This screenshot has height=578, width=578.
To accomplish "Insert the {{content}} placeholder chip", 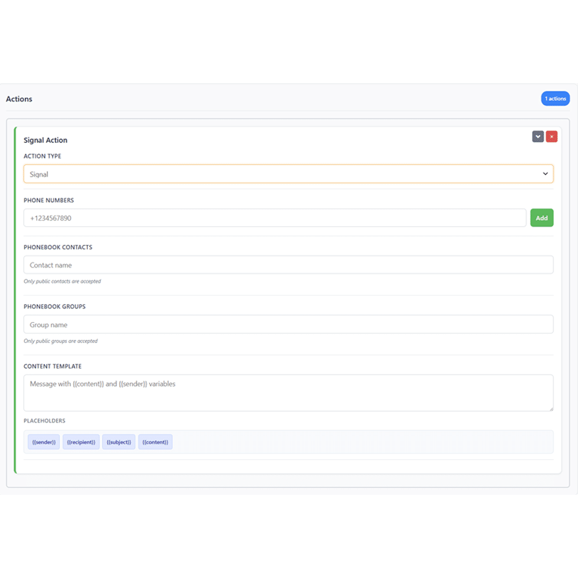I will [x=155, y=442].
